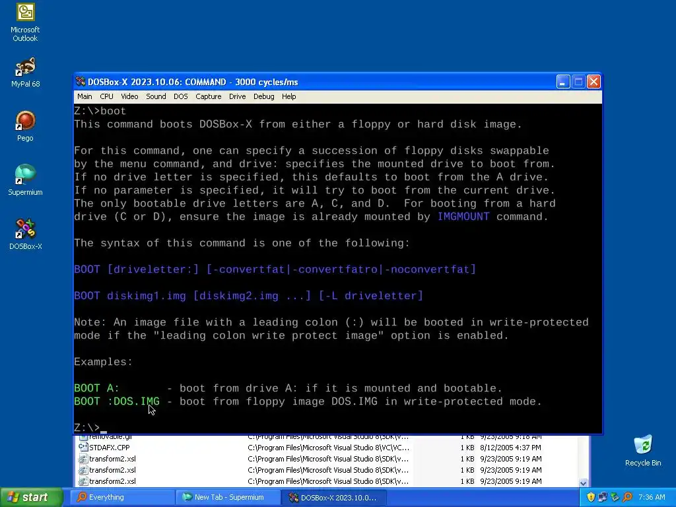676x507 pixels.
Task: Click the Windows start button
Action: coord(31,497)
